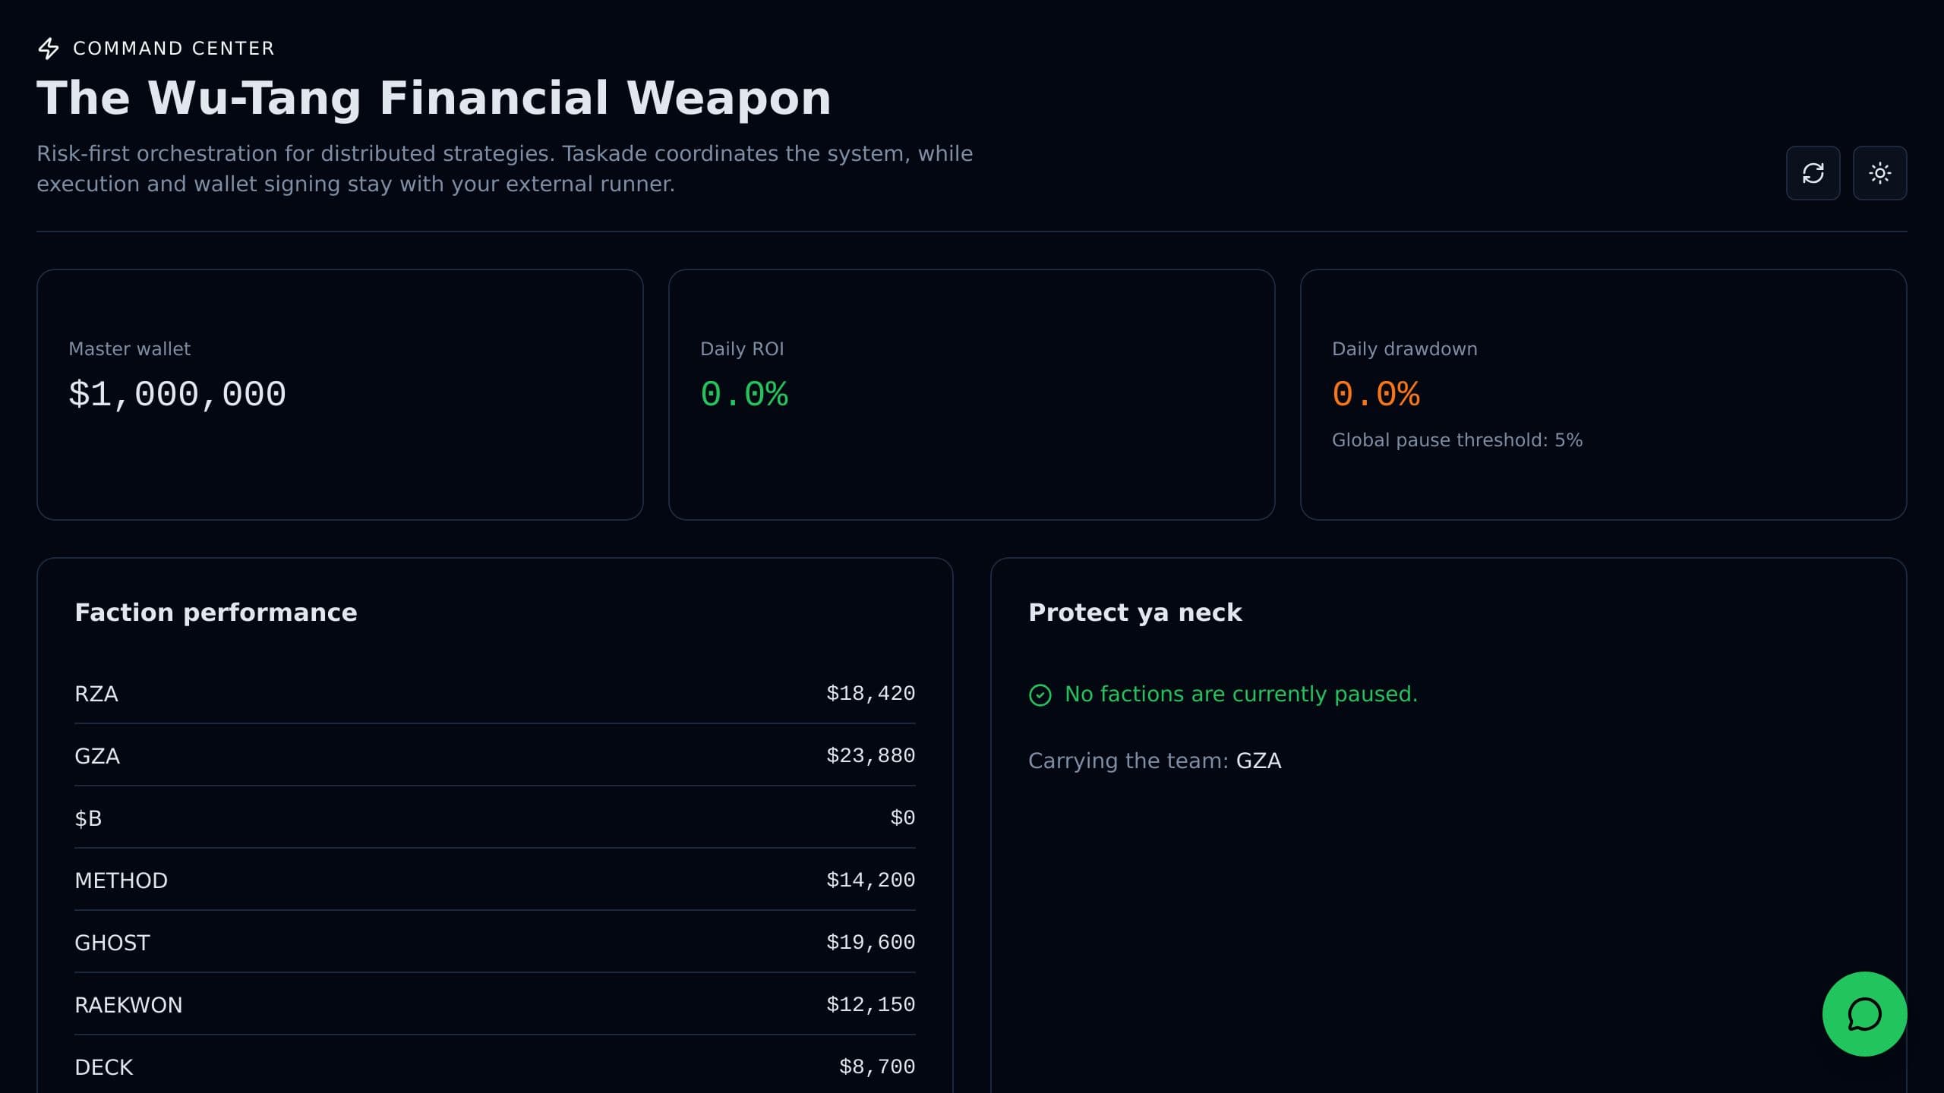Image resolution: width=1944 pixels, height=1093 pixels.
Task: Select the DECK faction name
Action: tap(103, 1067)
